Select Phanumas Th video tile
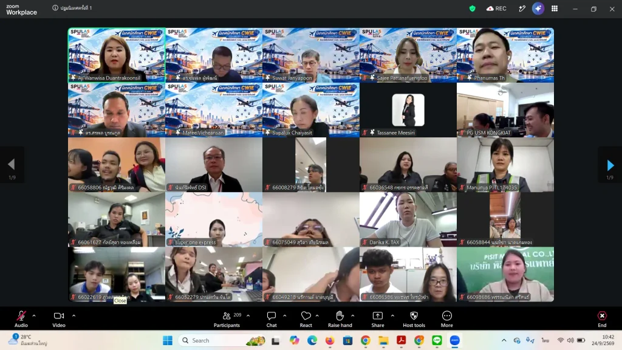The width and height of the screenshot is (622, 350). point(505,55)
